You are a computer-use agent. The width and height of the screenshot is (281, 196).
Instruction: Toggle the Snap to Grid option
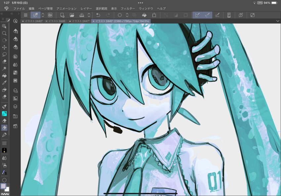point(218,15)
